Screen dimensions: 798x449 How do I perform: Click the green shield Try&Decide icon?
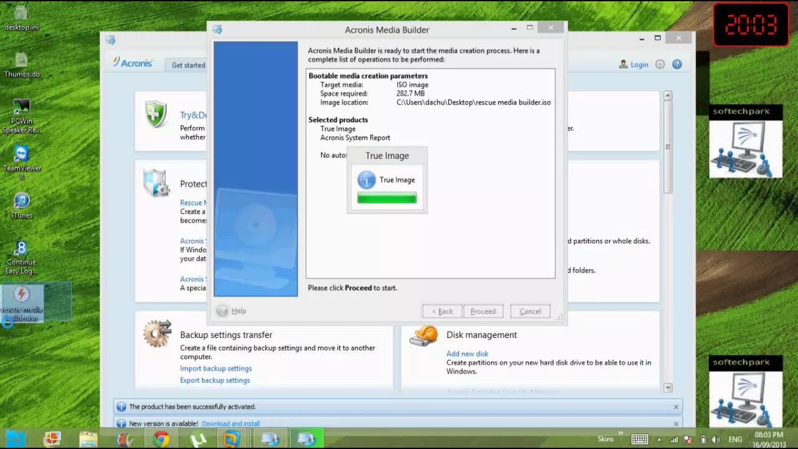click(155, 115)
